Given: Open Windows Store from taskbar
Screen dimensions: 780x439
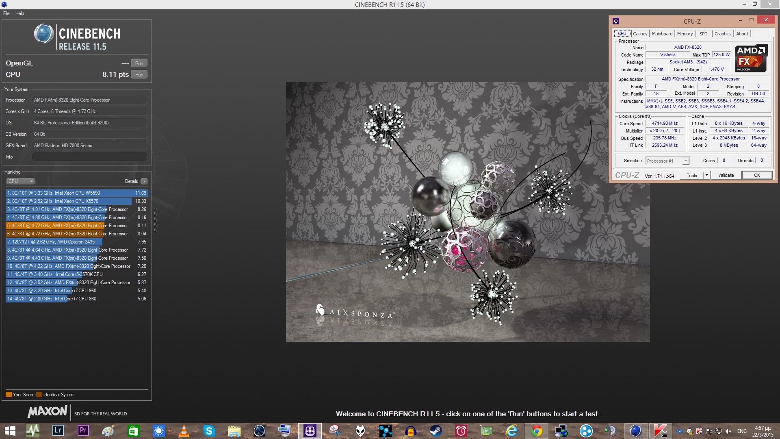Looking at the screenshot, I should coord(133,431).
